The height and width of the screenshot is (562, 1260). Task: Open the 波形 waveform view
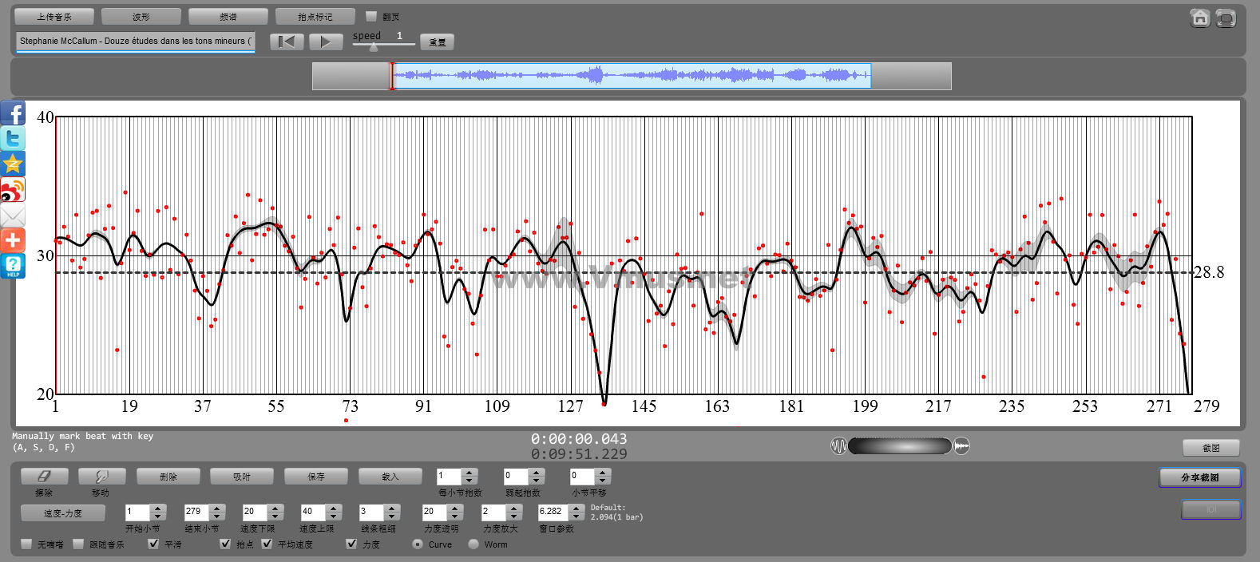(141, 17)
